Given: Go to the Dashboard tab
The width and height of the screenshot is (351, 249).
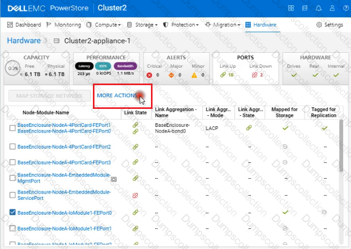Looking at the screenshot, I should (24, 25).
